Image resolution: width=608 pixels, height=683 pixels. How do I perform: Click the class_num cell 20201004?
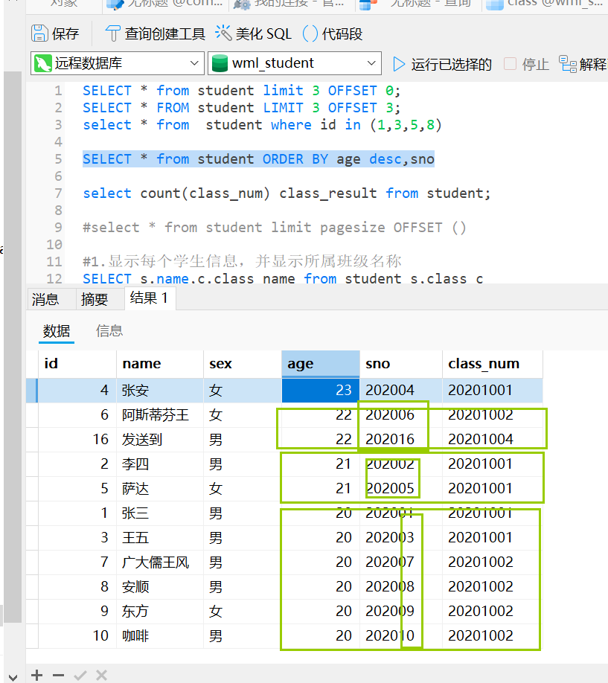[493, 439]
